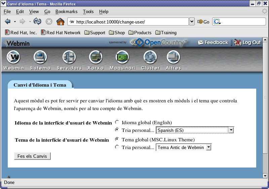Click the scrollbar down arrow
Image resolution: width=269 pixels, height=189 pixels.
click(265, 176)
